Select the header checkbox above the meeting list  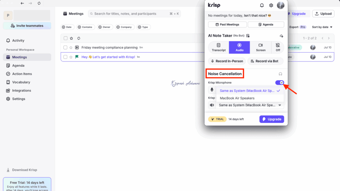pos(65,38)
